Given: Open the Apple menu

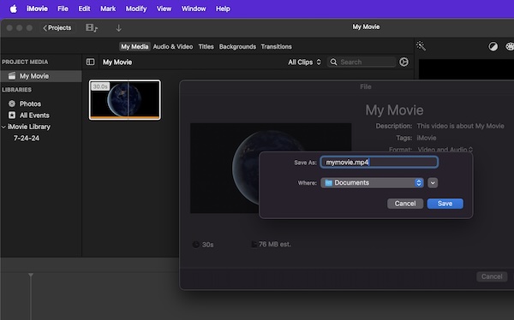Looking at the screenshot, I should click(x=13, y=9).
